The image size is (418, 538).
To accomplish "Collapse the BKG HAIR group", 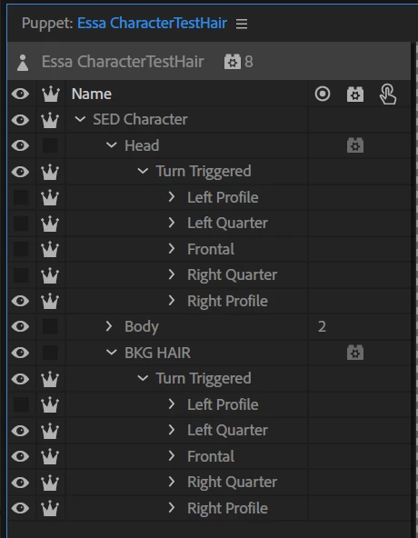I will coord(111,353).
